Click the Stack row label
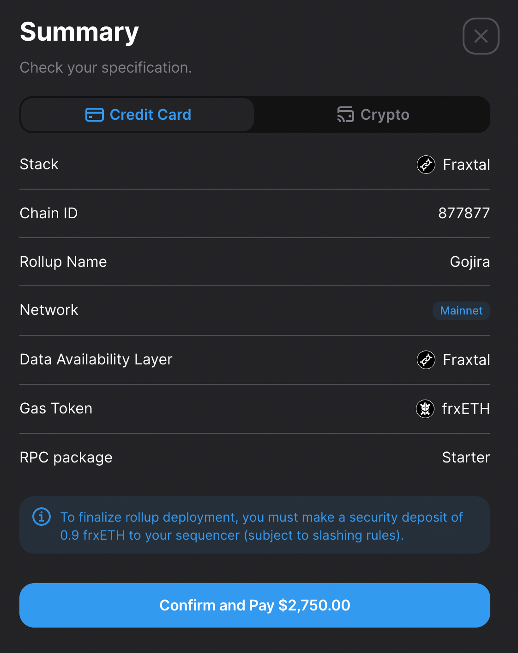Image resolution: width=518 pixels, height=653 pixels. point(39,164)
